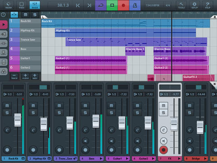This screenshot has height=163, width=217.
Task: Click the Bass channel volume fader
Action: pos(96,121)
